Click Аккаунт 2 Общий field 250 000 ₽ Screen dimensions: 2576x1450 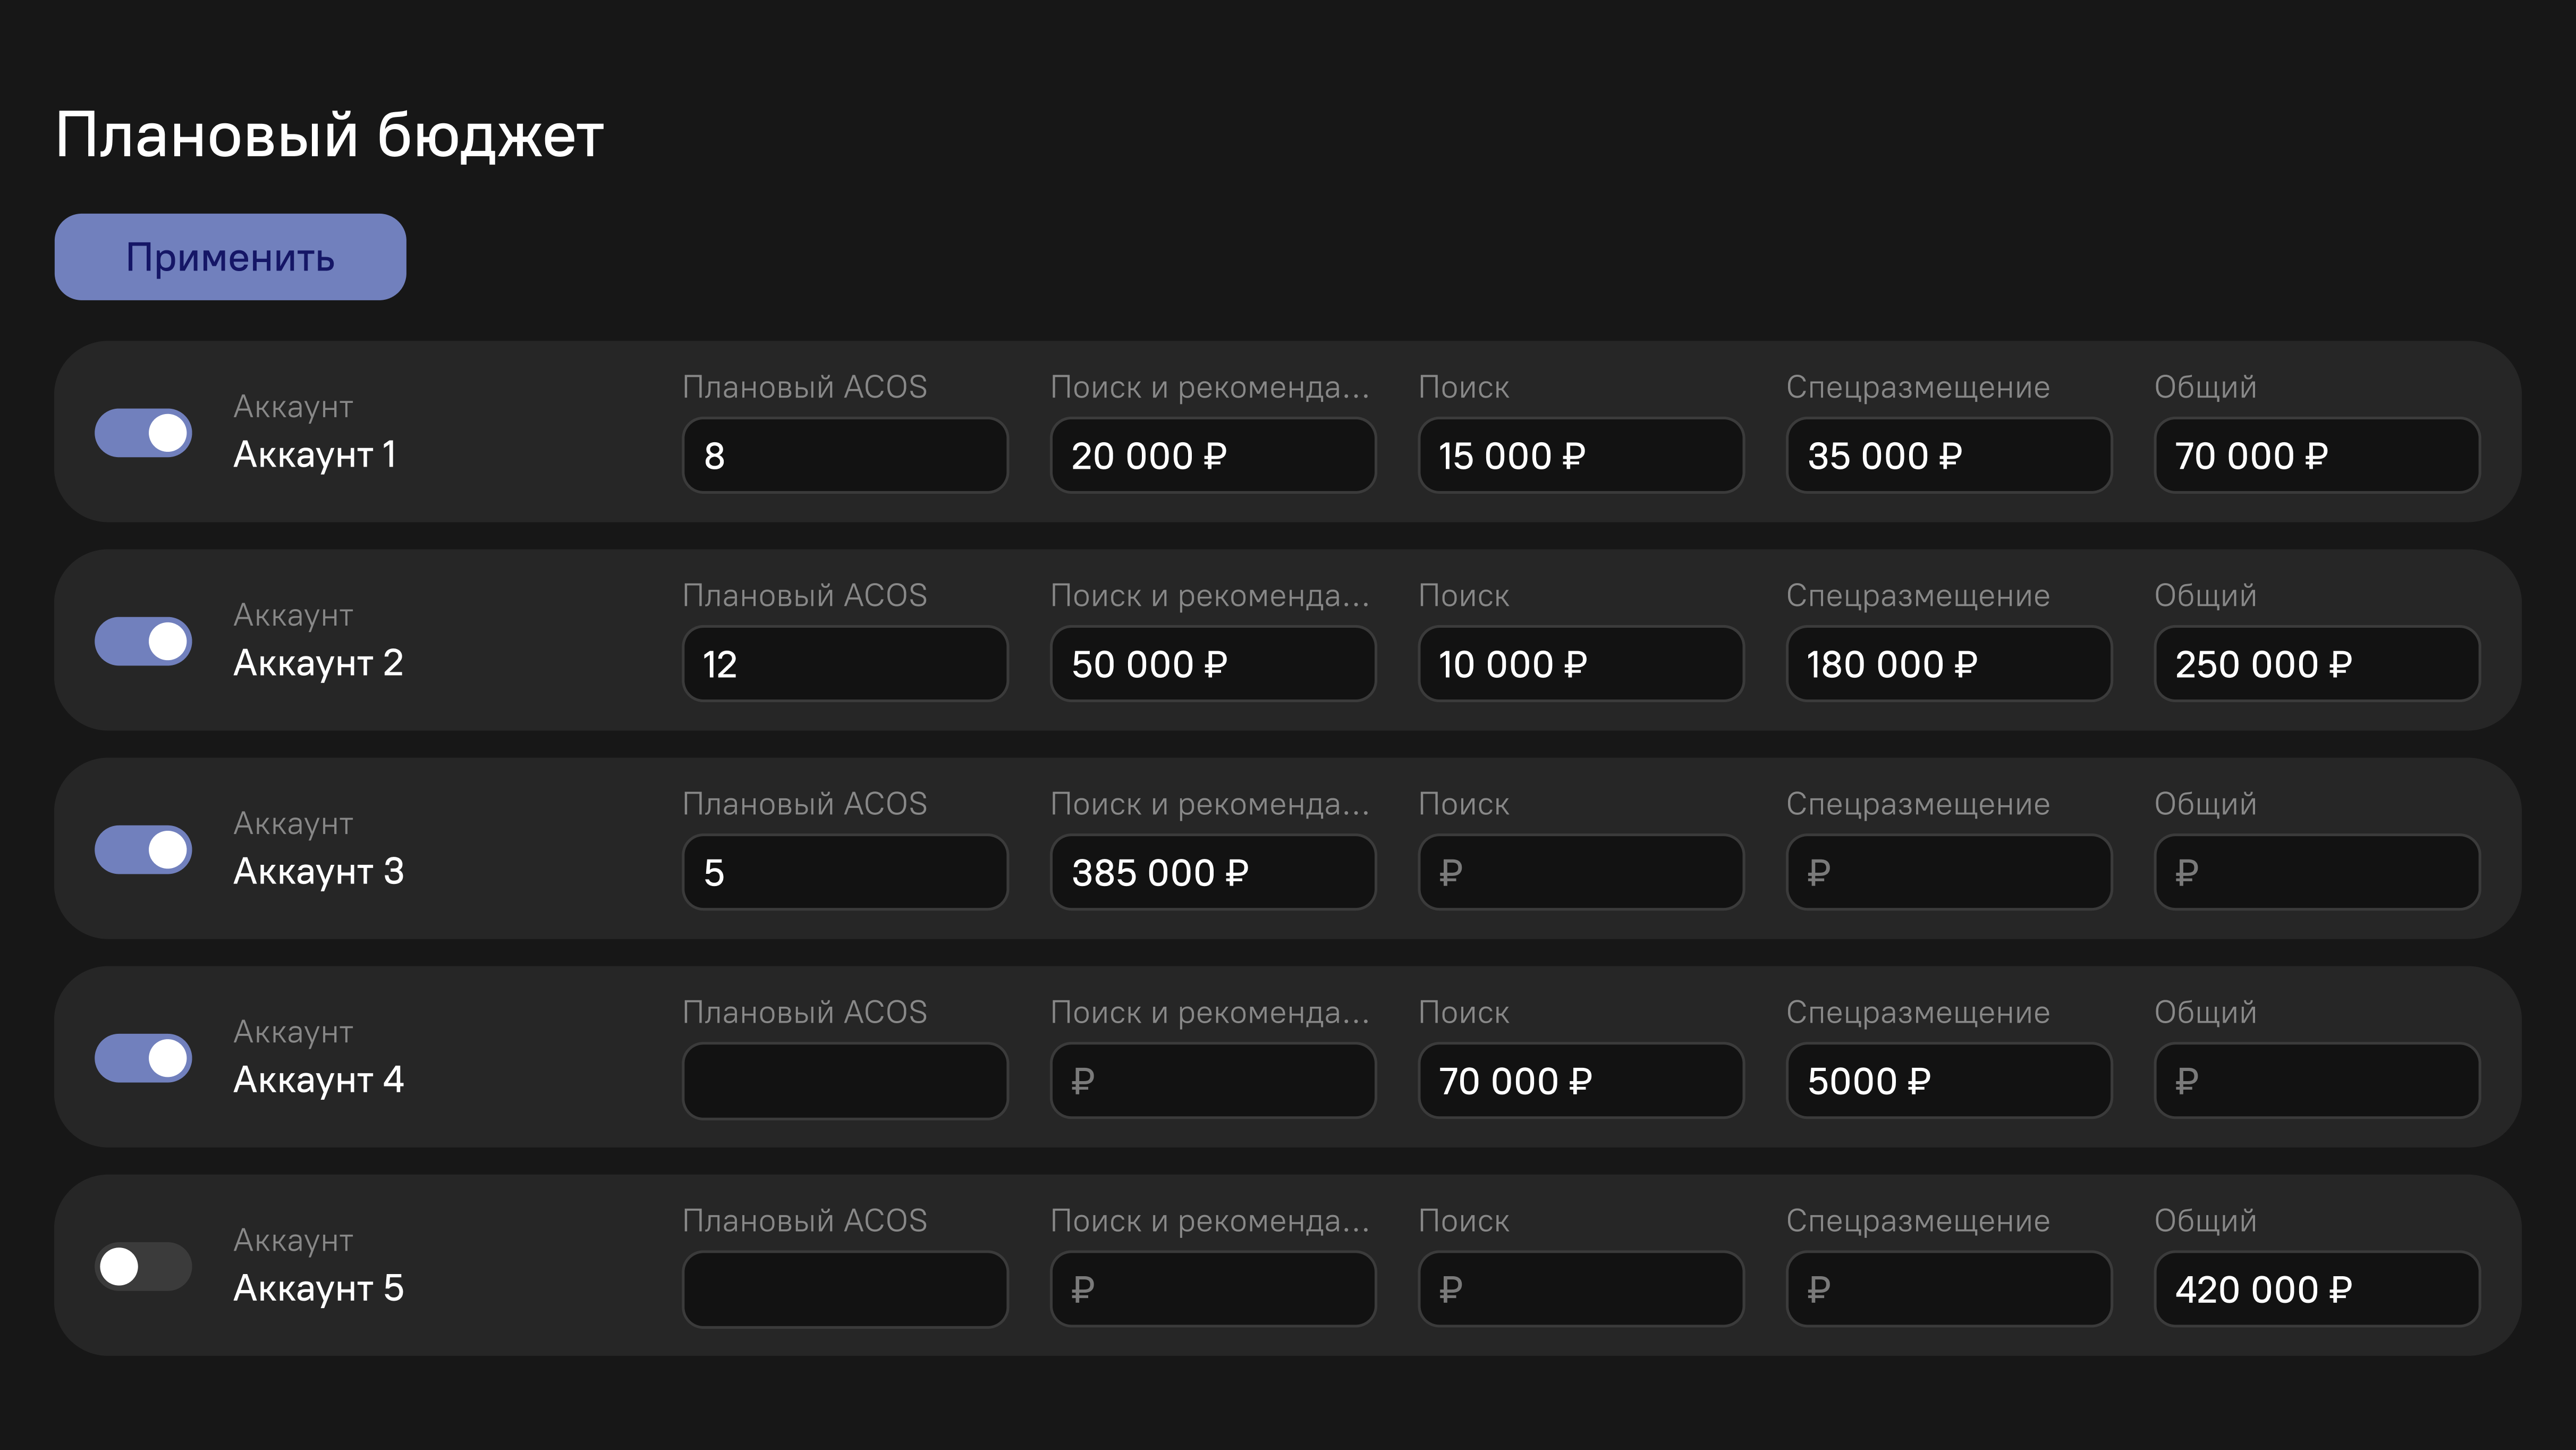coord(2316,664)
